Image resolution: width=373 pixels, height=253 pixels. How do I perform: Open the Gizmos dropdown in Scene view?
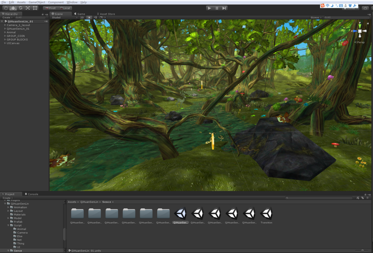tap(316, 17)
